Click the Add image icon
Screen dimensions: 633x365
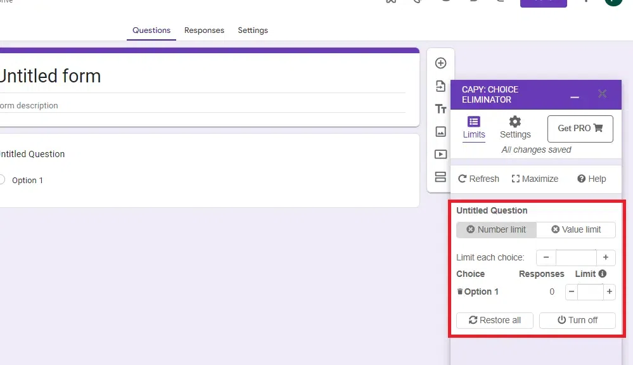(440, 132)
